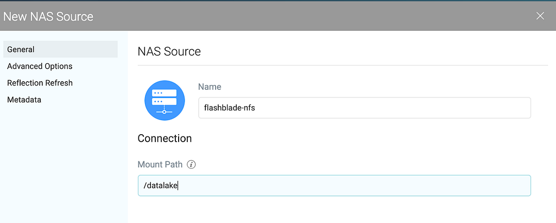Click the blue NAS server icon
Viewport: 556px width, 223px height.
165,101
